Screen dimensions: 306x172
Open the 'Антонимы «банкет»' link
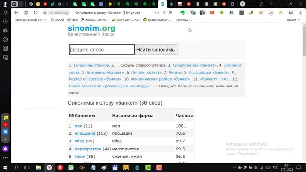coord(105,72)
